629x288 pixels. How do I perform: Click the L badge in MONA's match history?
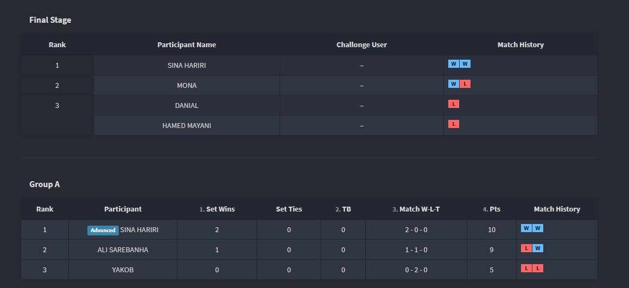(465, 84)
